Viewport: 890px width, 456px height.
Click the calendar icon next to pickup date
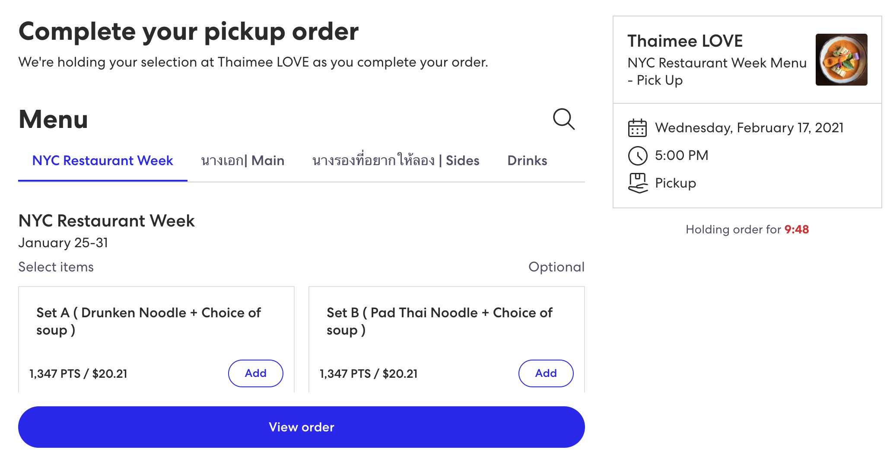pos(637,128)
